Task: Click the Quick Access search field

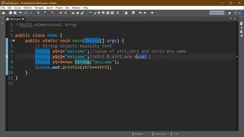Action: pos(217,13)
